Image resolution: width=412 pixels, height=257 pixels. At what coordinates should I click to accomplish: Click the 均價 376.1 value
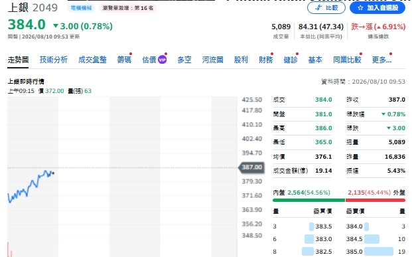click(x=324, y=157)
